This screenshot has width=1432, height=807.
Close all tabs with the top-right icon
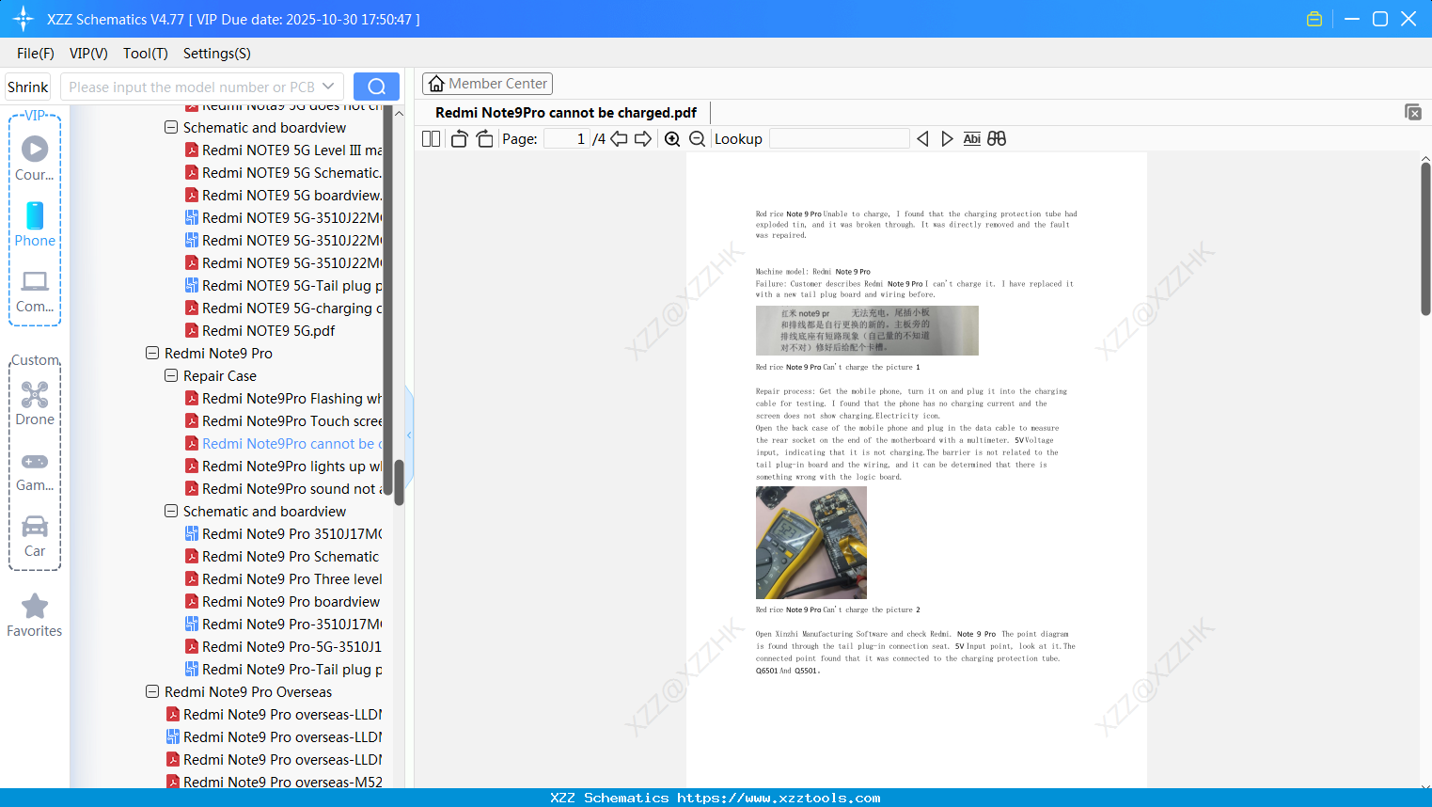pos(1413,112)
